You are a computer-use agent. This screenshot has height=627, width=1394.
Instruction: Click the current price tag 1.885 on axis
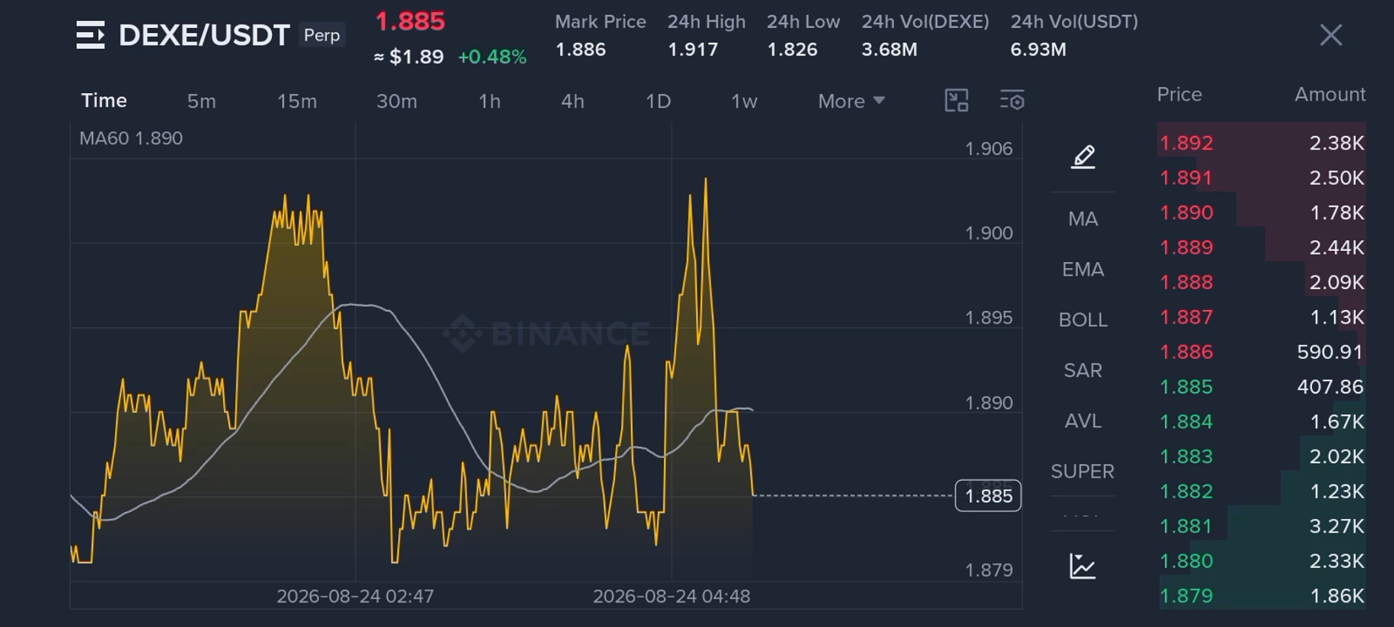tap(988, 496)
